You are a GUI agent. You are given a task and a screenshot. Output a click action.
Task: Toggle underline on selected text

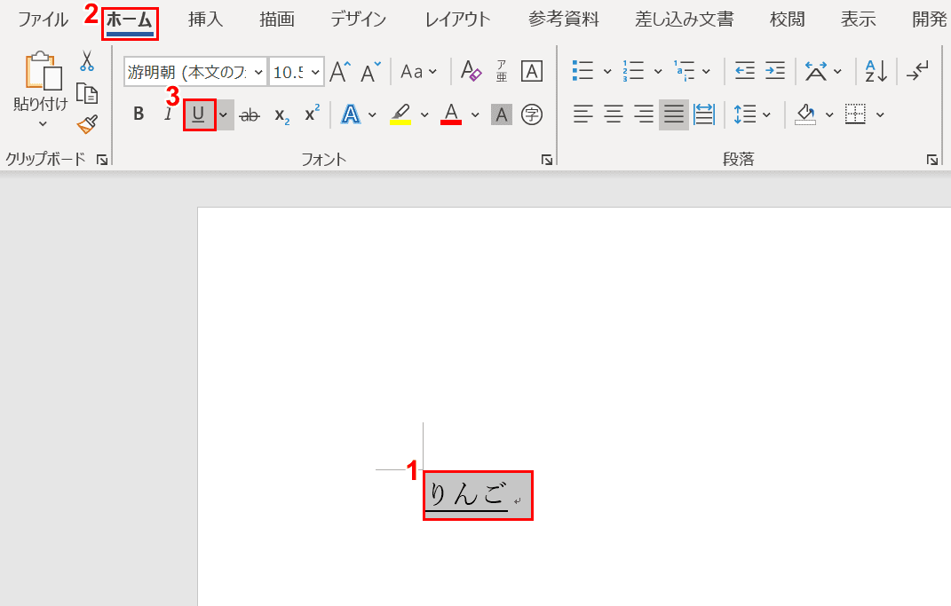tap(199, 114)
